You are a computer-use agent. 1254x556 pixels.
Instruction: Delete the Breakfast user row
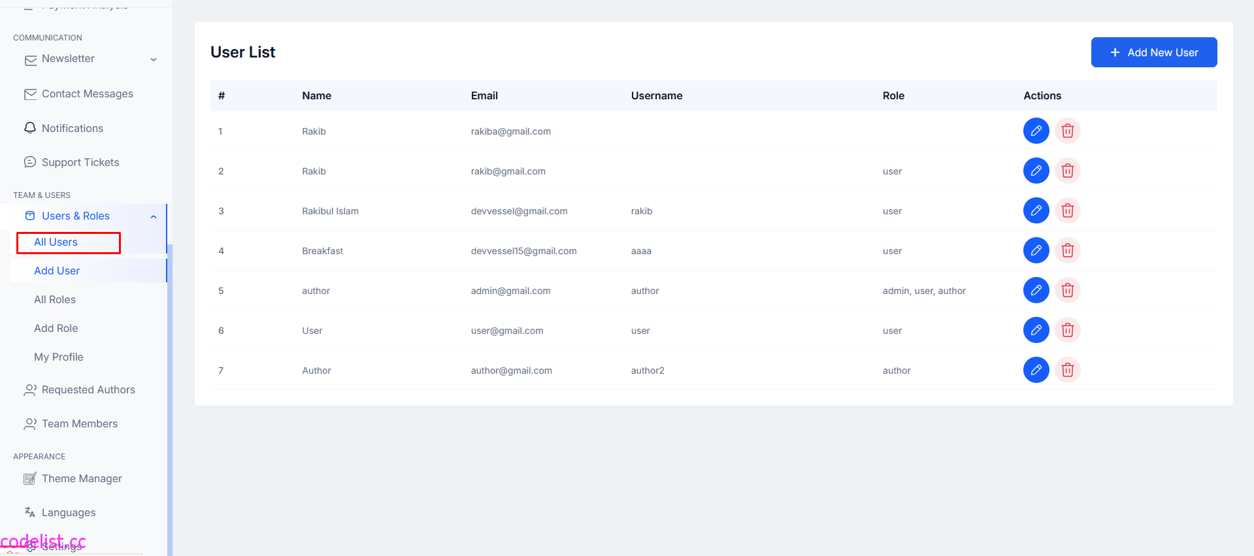(1068, 250)
